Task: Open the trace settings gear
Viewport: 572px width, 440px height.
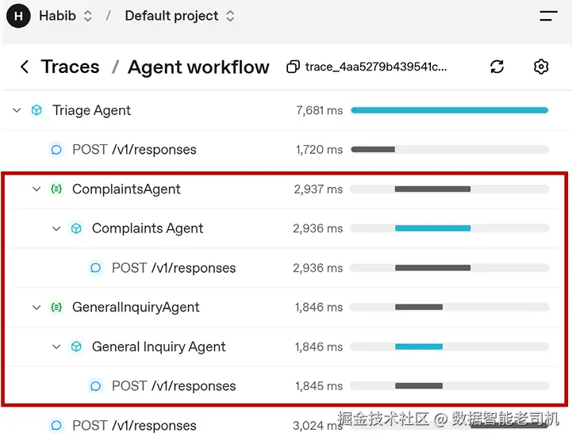Action: pyautogui.click(x=540, y=67)
